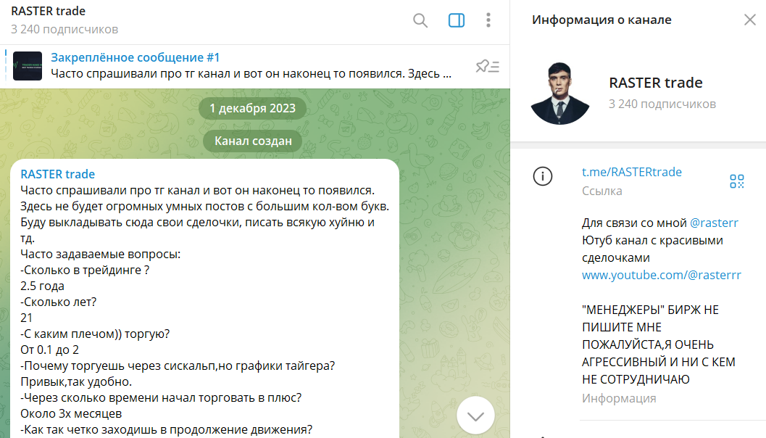Click the '1 декабря 2023' date badge
Image resolution: width=766 pixels, height=438 pixels.
[253, 108]
